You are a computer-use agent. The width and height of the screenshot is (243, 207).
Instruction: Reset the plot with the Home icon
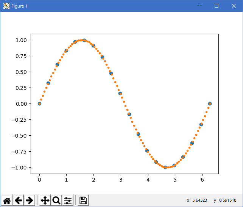coord(7,201)
